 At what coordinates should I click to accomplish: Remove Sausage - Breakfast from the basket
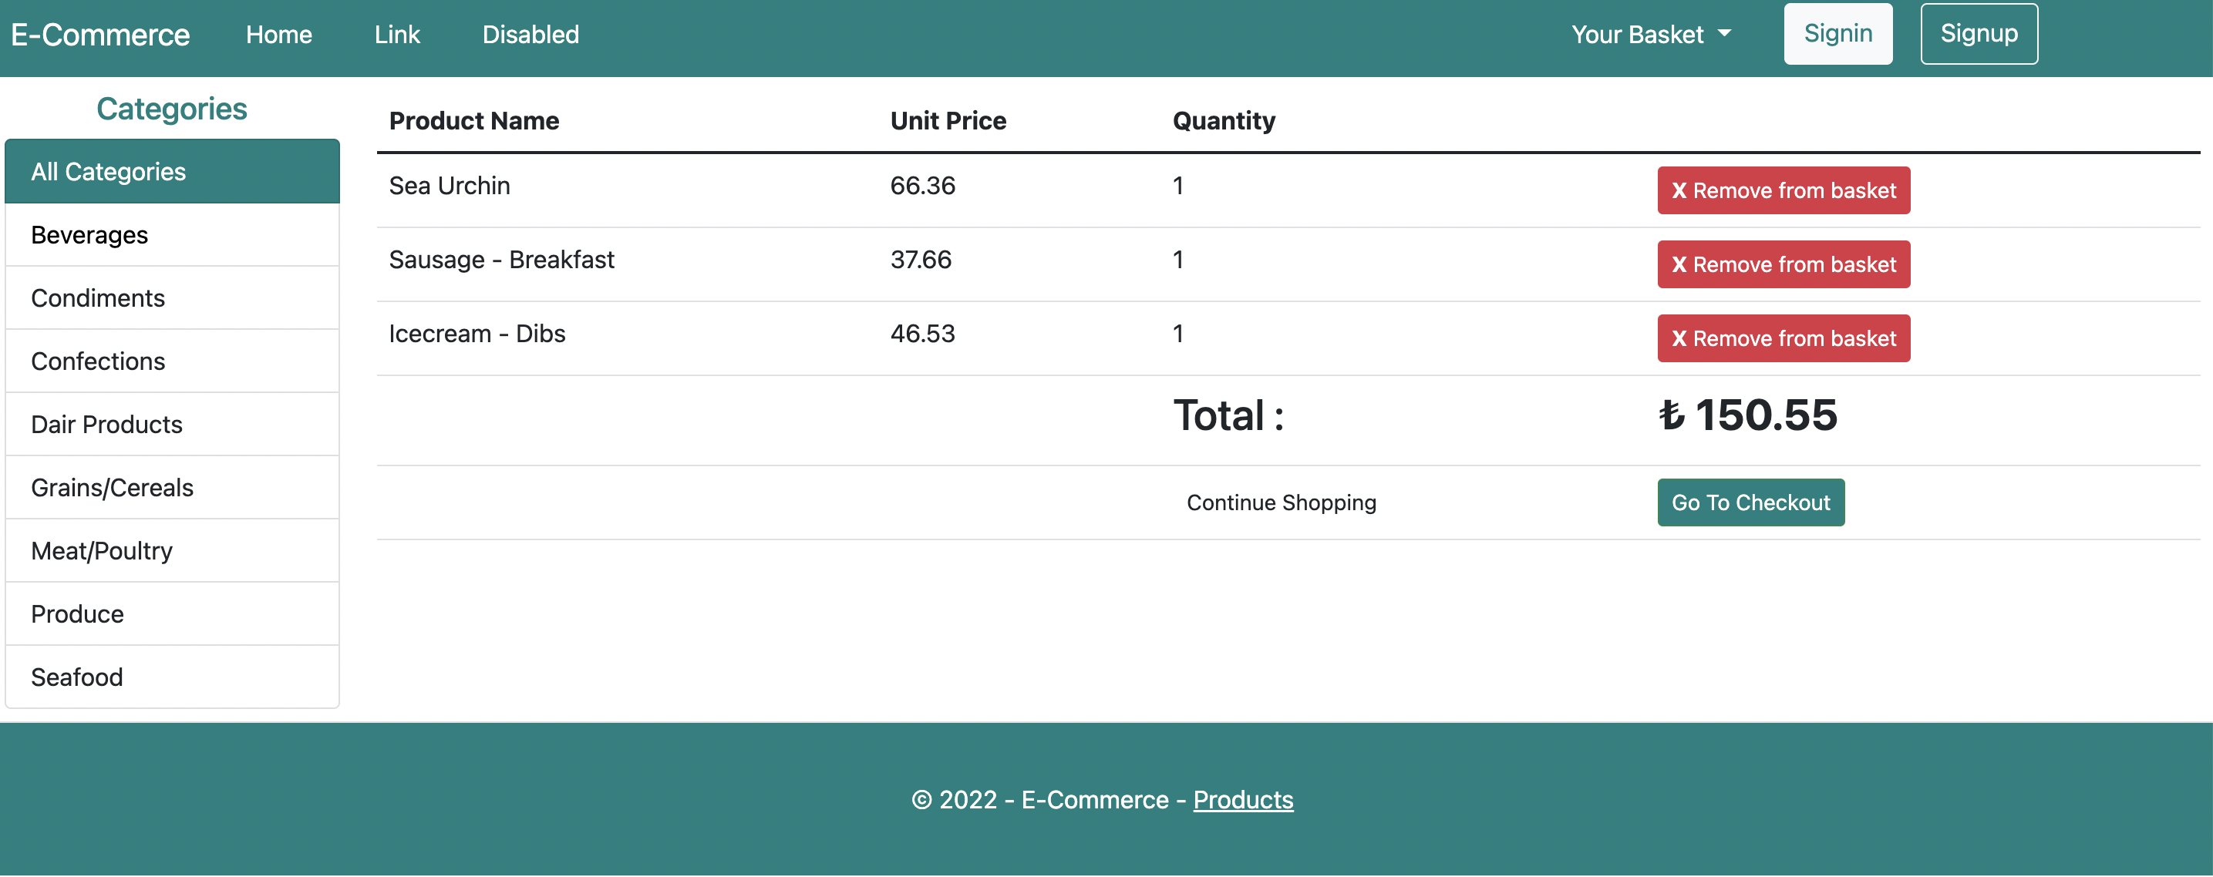pos(1784,264)
